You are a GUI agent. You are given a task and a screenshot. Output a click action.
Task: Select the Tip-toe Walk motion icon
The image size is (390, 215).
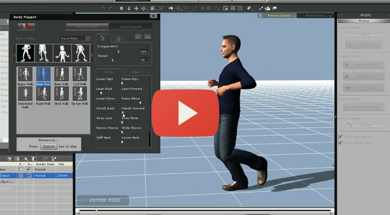(80, 94)
